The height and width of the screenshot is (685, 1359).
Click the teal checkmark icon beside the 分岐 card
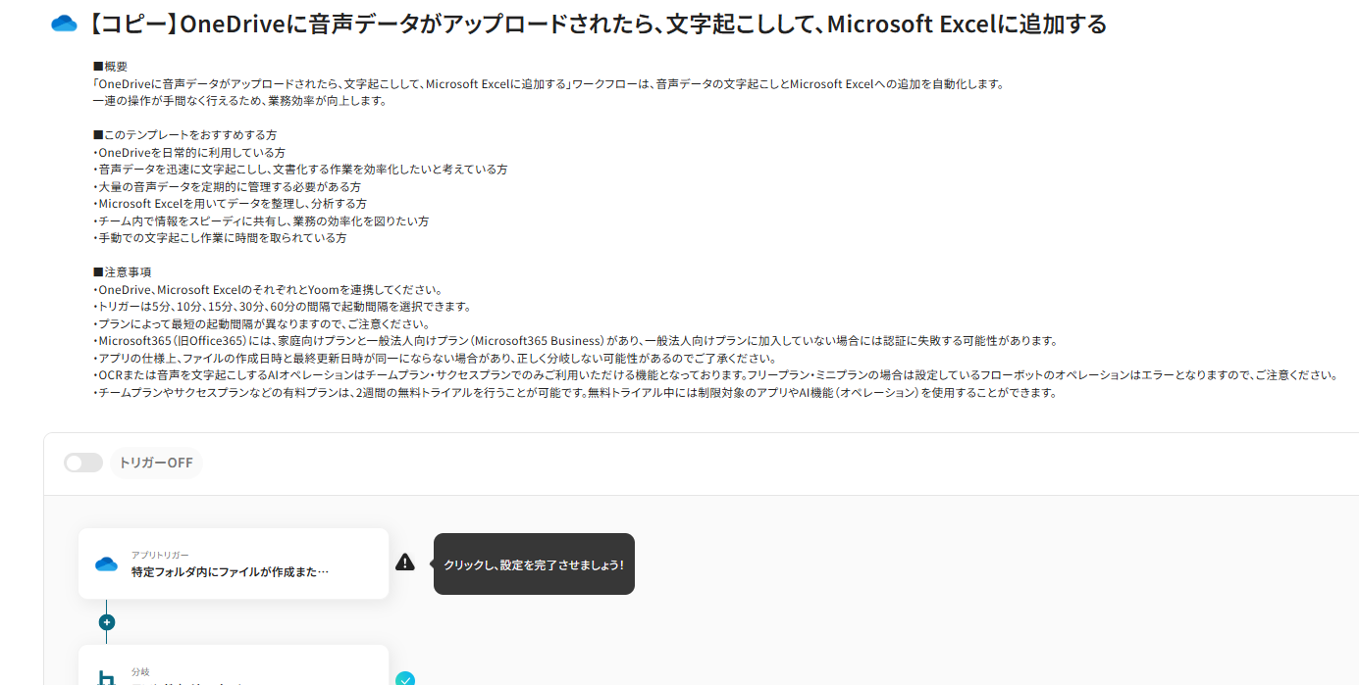[x=405, y=679]
